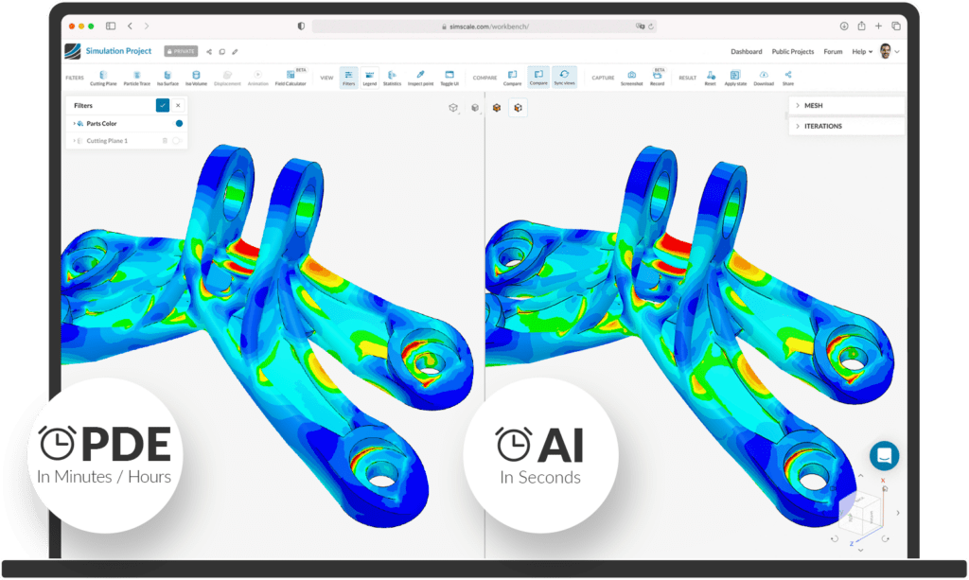Add an Iso Surface filter

point(167,76)
